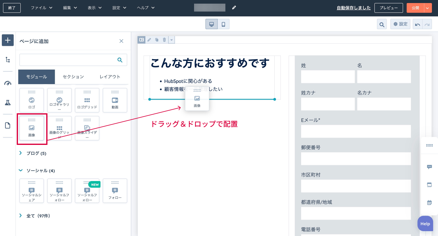The image size is (438, 236).
Task: Open the ヘルプ menu
Action: click(146, 8)
